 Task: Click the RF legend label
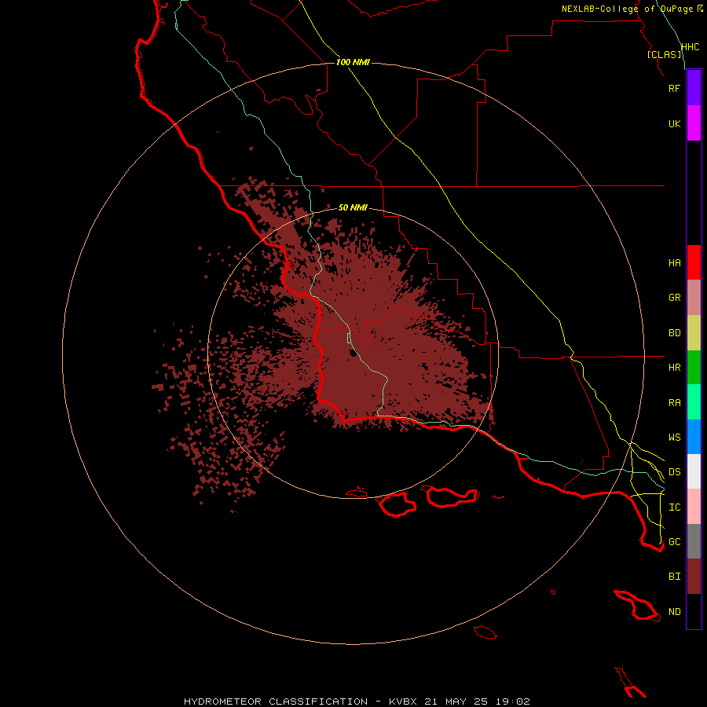[x=674, y=88]
